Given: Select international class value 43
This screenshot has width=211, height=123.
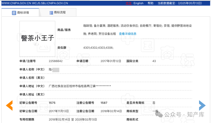Looking at the screenshot, I should pyautogui.click(x=154, y=61).
